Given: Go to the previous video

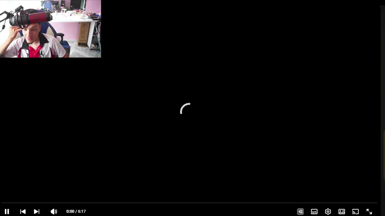Looking at the screenshot, I should point(23,211).
